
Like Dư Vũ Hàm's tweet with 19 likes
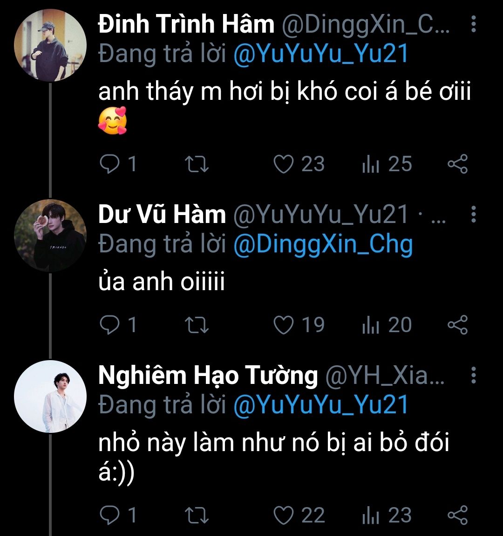point(284,325)
